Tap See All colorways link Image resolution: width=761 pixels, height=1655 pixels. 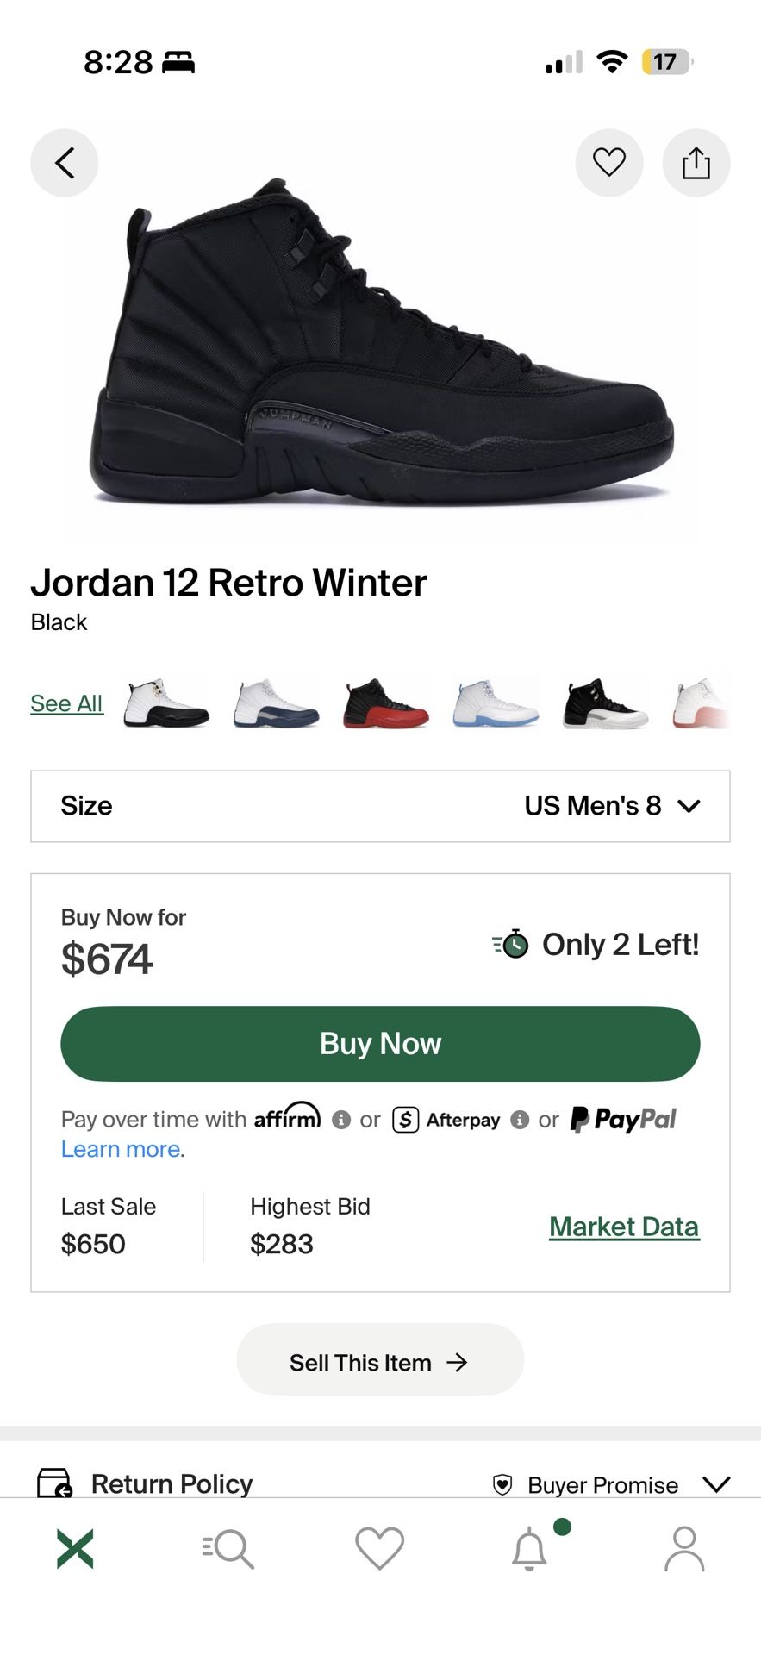pos(66,703)
